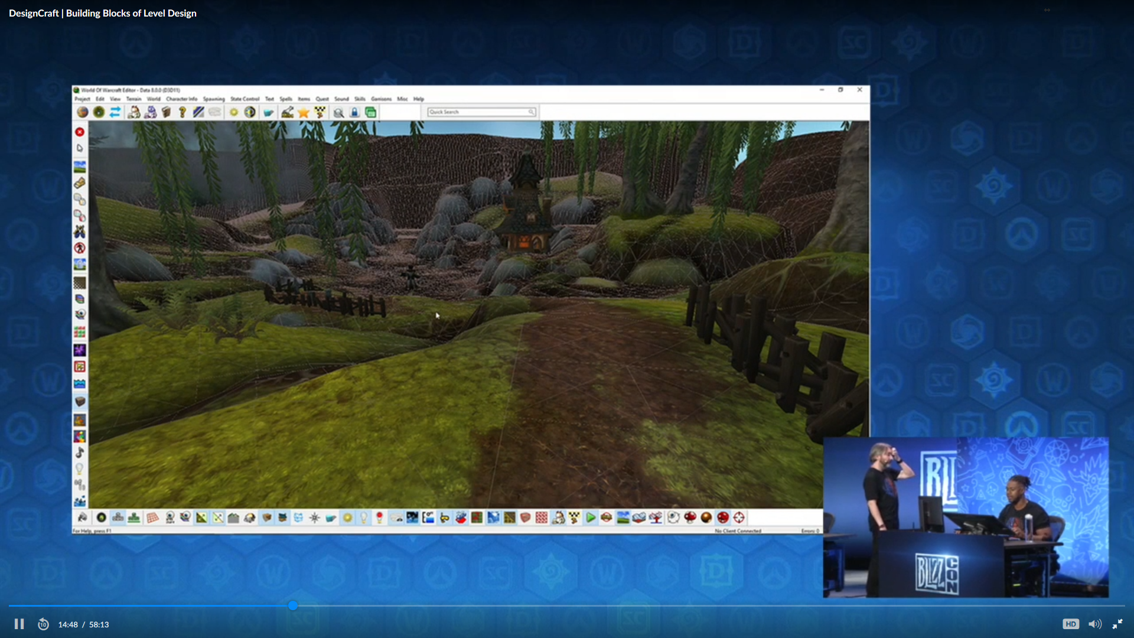Click the red X circle in left sidebar
This screenshot has width=1134, height=638.
80,132
